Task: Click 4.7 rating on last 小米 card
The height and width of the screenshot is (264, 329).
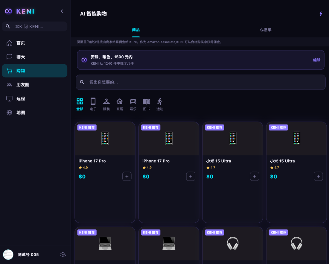Action: tap(275, 168)
